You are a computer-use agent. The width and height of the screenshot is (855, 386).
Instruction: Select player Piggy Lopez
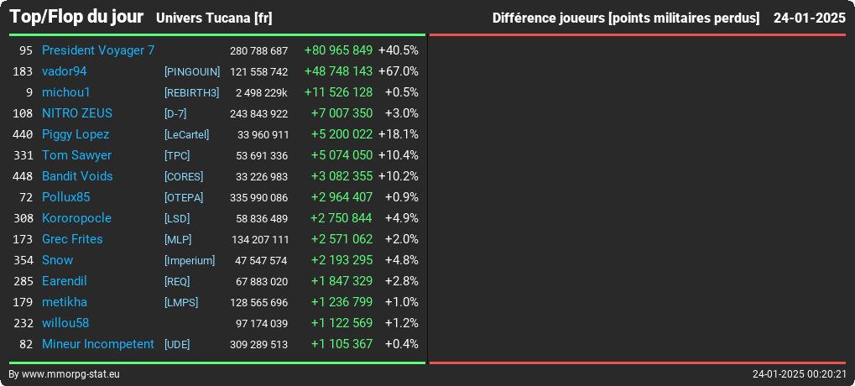pyautogui.click(x=76, y=134)
